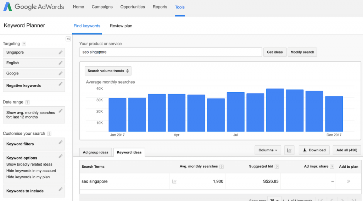Edit the date range setting
363x201 pixels.
click(x=60, y=111)
